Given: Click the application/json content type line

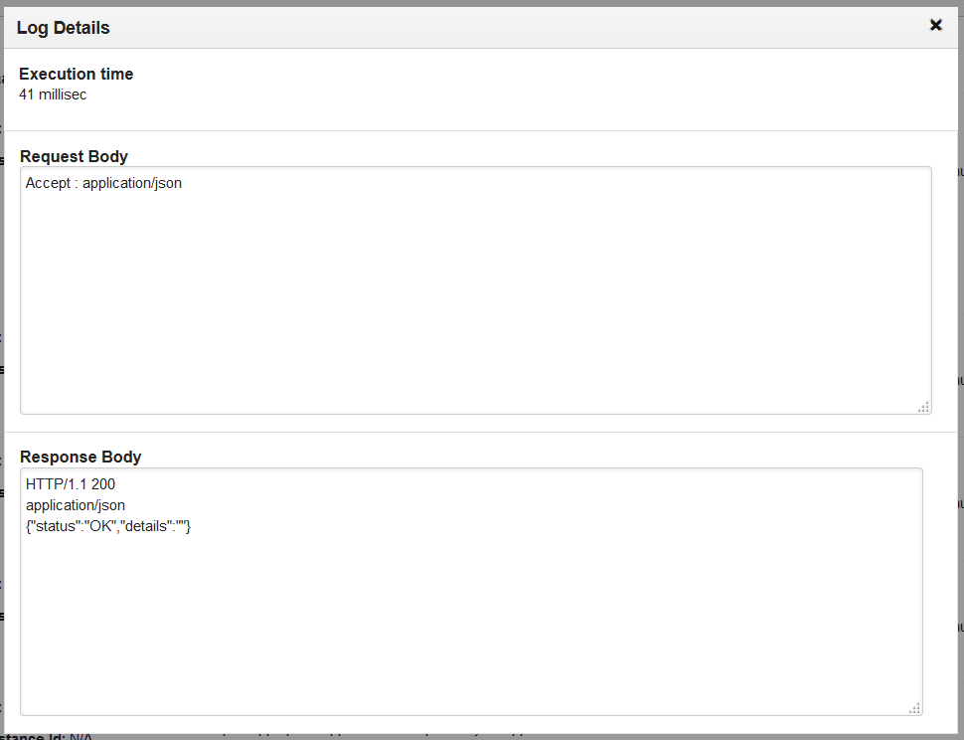Looking at the screenshot, I should [76, 505].
